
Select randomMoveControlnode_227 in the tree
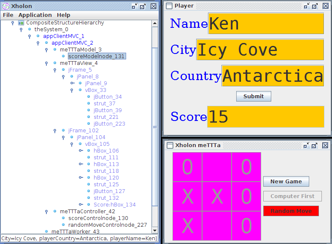click(x=107, y=225)
